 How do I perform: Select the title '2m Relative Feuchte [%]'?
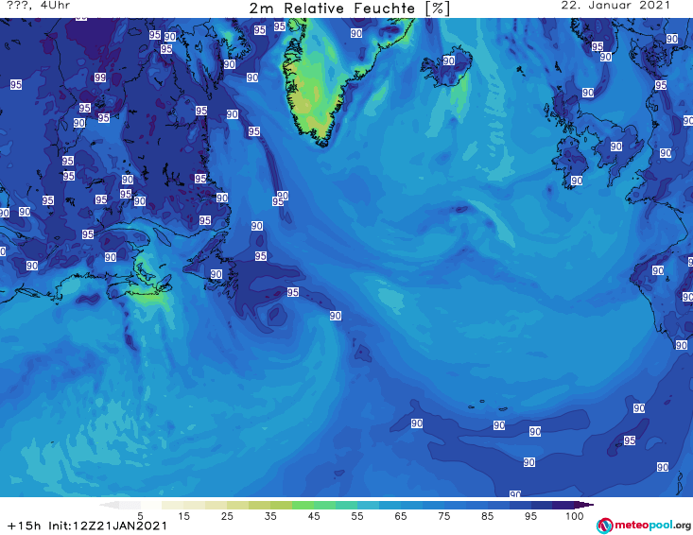tap(350, 9)
